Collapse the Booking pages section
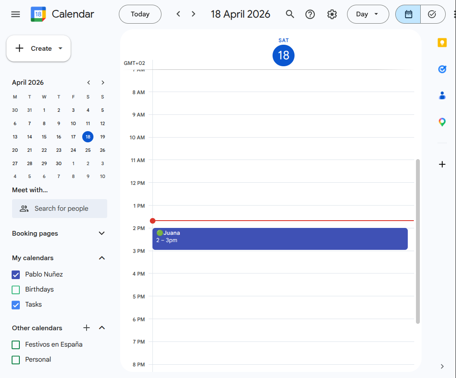The height and width of the screenshot is (378, 456). pyautogui.click(x=102, y=233)
